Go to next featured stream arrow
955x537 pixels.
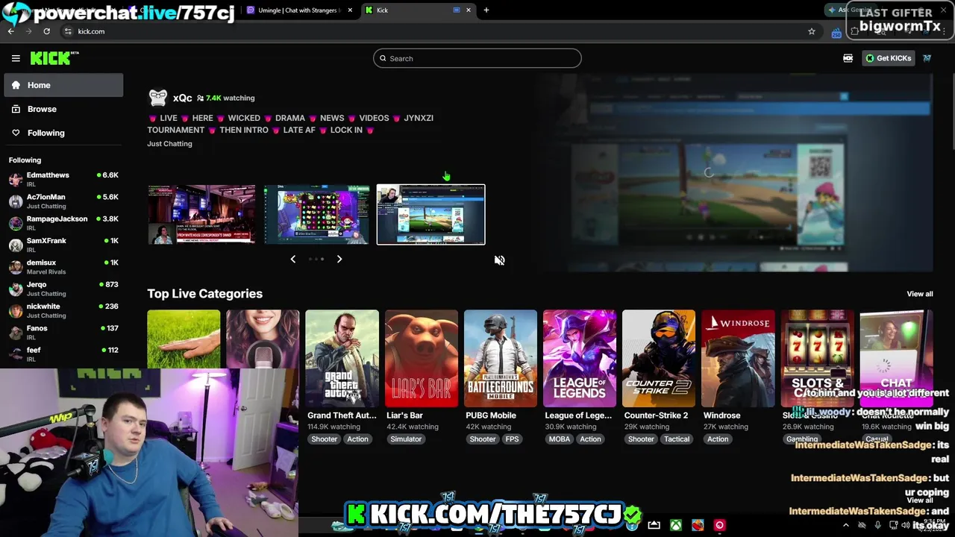pyautogui.click(x=339, y=259)
